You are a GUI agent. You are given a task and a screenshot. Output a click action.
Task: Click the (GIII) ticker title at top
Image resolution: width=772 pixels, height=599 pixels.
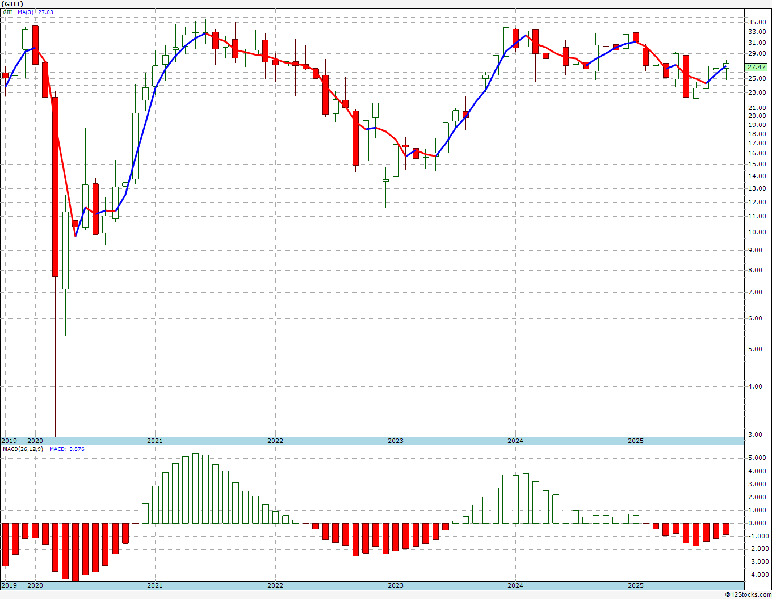pyautogui.click(x=12, y=4)
